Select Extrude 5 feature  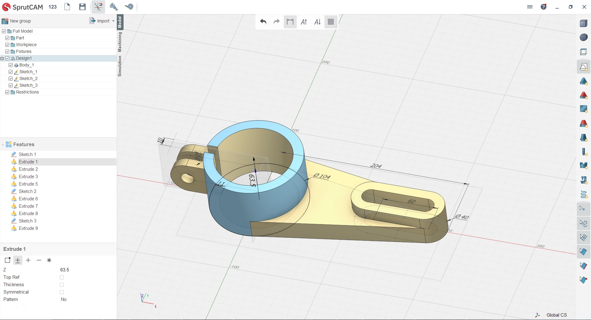(28, 184)
